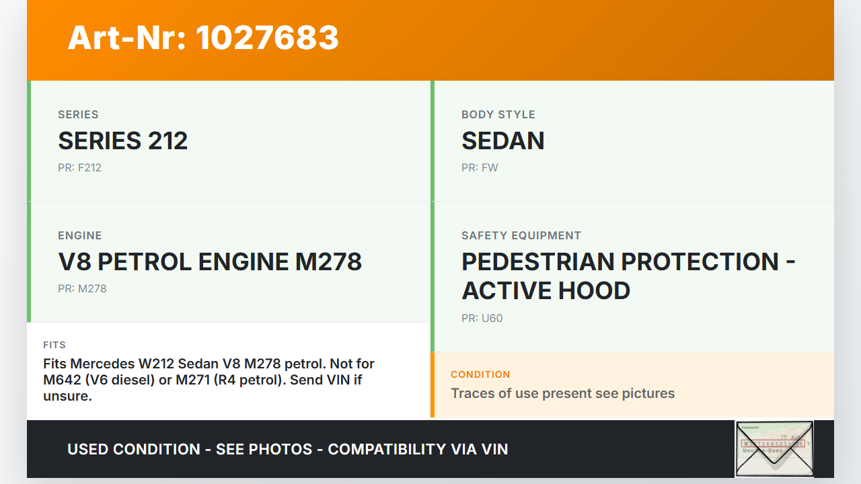Click the Art-Nr: 1027683 heading
Screen dimensions: 861x484
click(203, 38)
